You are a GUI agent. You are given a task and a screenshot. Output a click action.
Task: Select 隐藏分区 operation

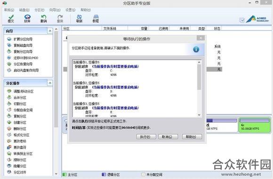click(x=16, y=166)
